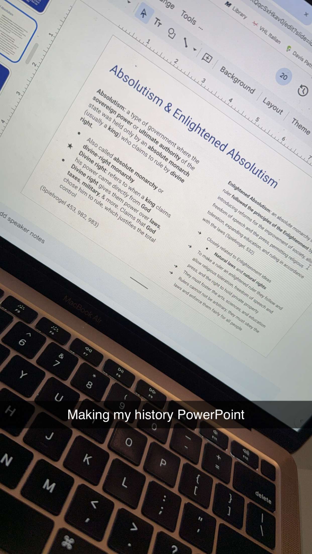Click the Theme button
This screenshot has width=312, height=554.
(300, 126)
